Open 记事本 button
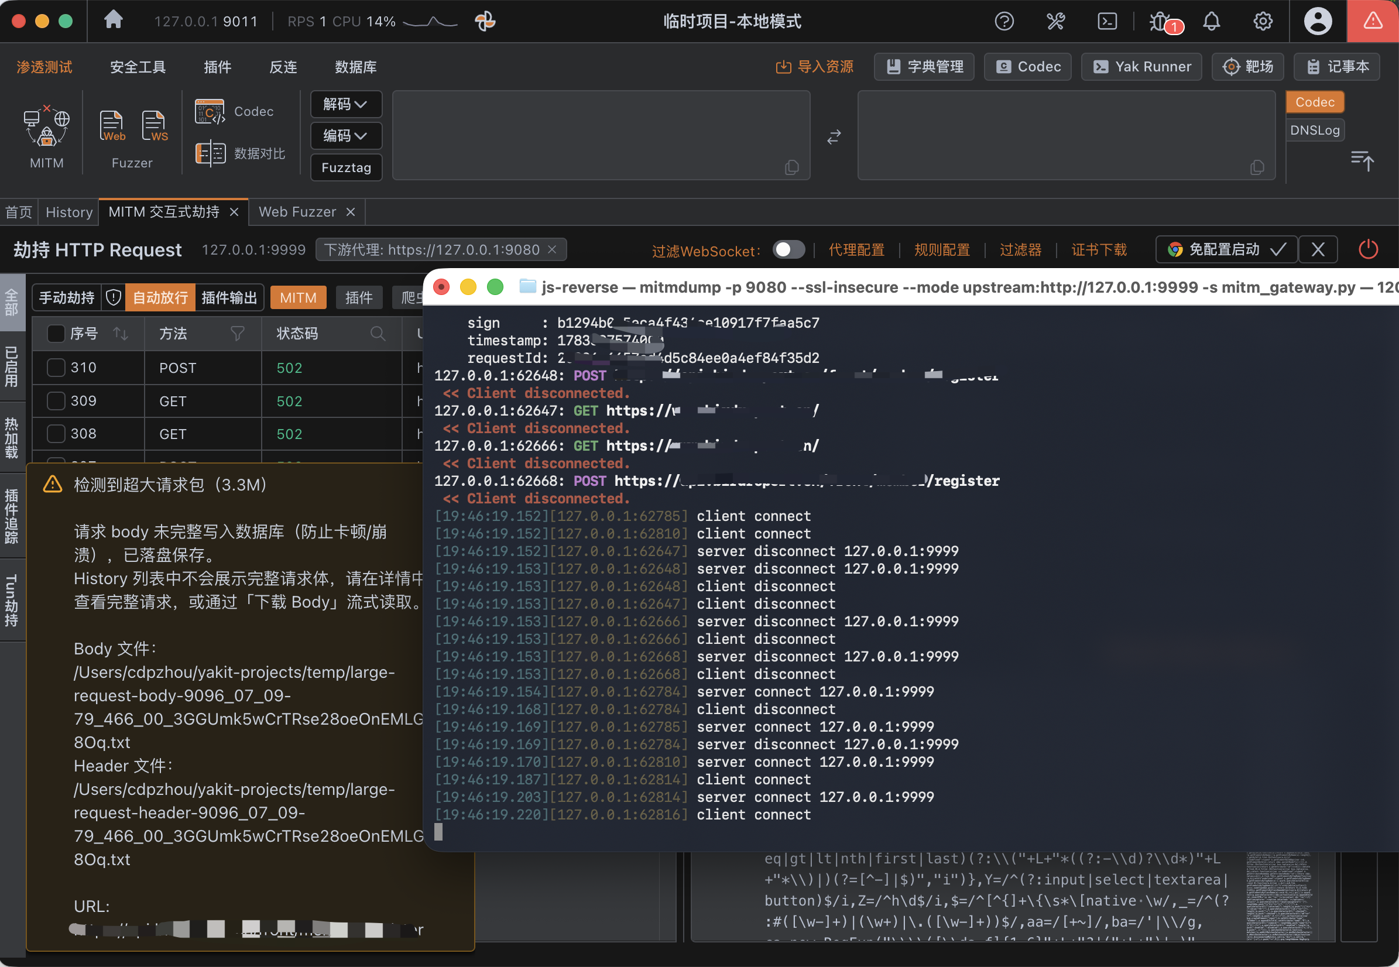Image resolution: width=1399 pixels, height=967 pixels. [x=1336, y=67]
